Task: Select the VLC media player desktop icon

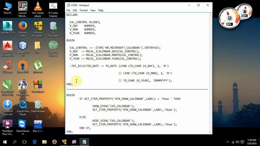Action: (38, 10)
